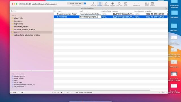The image size is (181, 102).
Task: Open the Query editor
Action: tap(126, 4)
